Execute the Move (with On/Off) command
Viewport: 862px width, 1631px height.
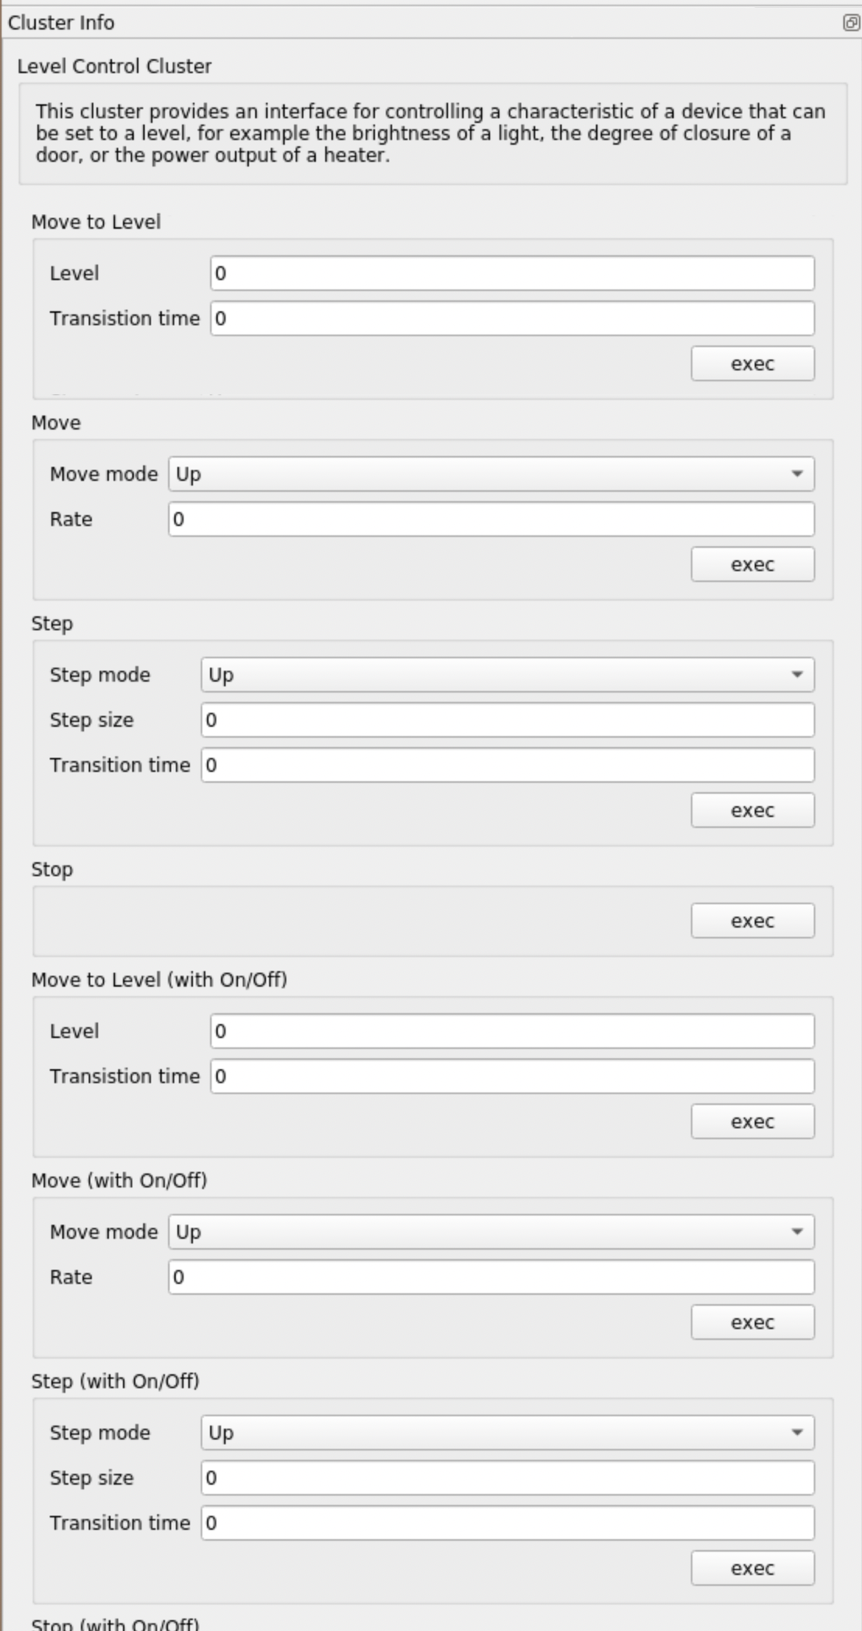pyautogui.click(x=752, y=1322)
